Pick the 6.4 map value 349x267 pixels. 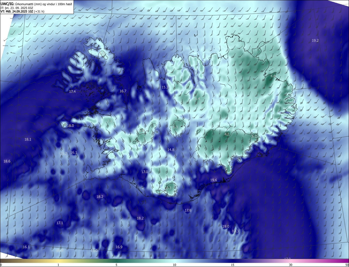click(198, 99)
